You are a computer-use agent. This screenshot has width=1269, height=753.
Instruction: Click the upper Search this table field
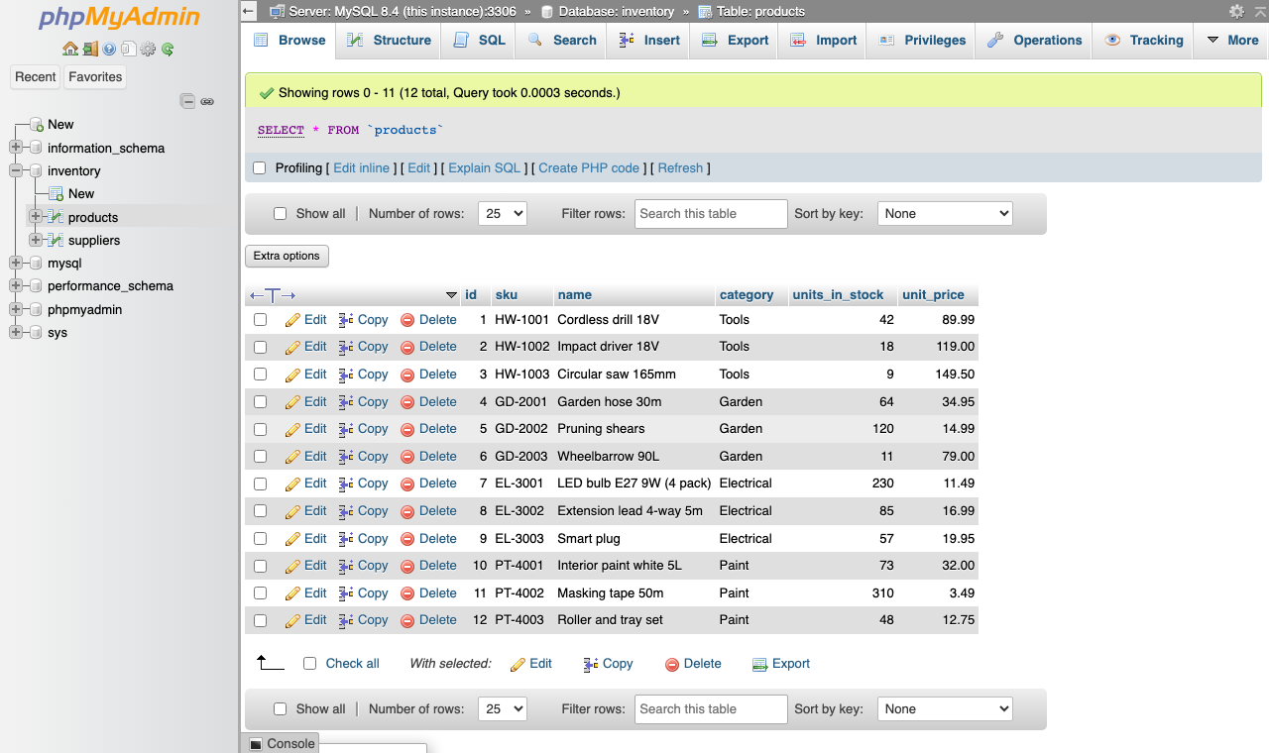coord(711,213)
